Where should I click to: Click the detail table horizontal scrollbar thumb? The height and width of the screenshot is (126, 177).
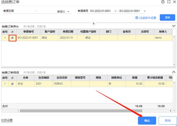click(x=81, y=111)
